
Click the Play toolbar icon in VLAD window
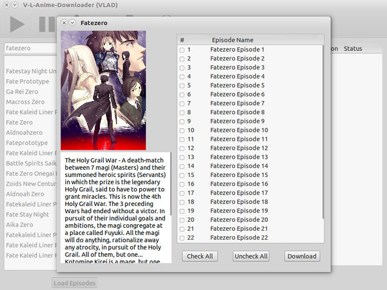(x=18, y=24)
